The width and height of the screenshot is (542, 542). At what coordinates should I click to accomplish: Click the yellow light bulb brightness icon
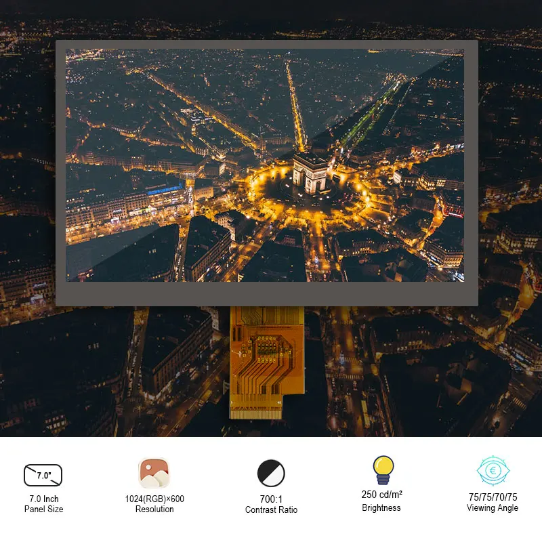[383, 470]
